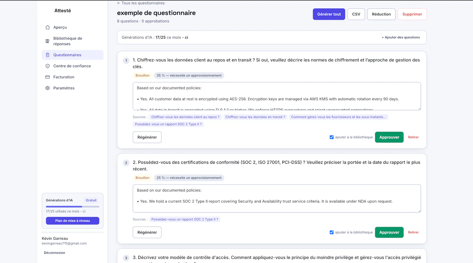
Task: Open the Facturation page
Action: 73,77
